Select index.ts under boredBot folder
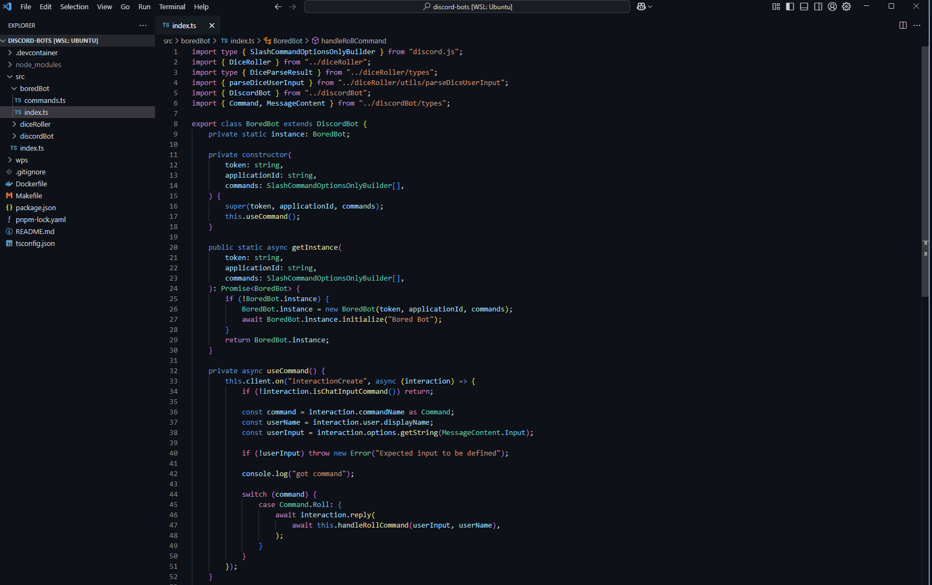The image size is (932, 585). [77, 112]
